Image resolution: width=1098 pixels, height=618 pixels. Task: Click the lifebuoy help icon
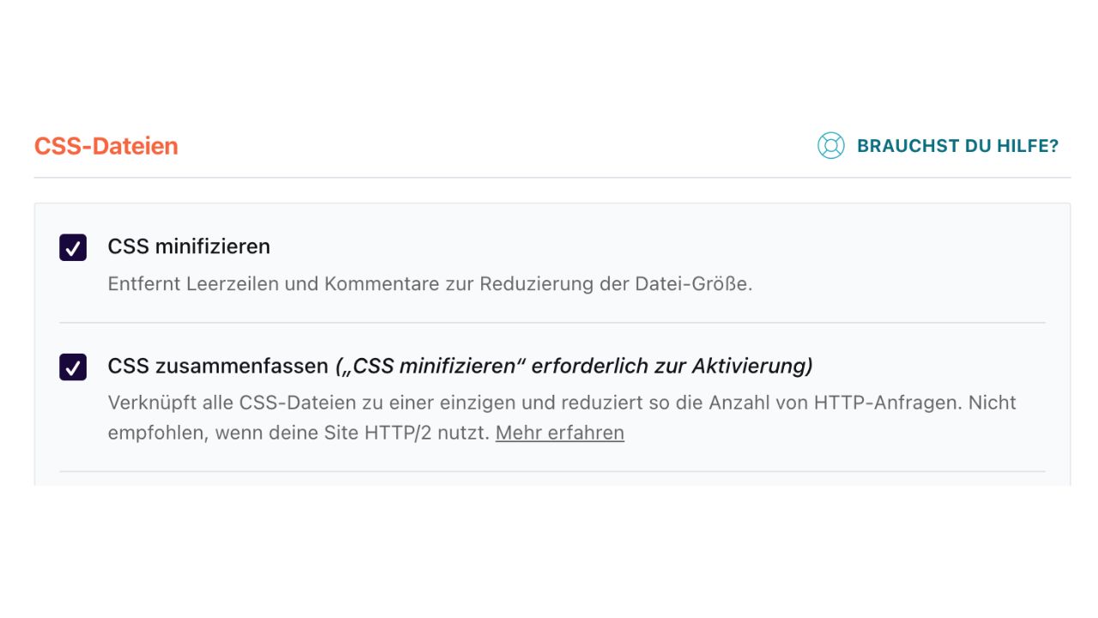(830, 146)
